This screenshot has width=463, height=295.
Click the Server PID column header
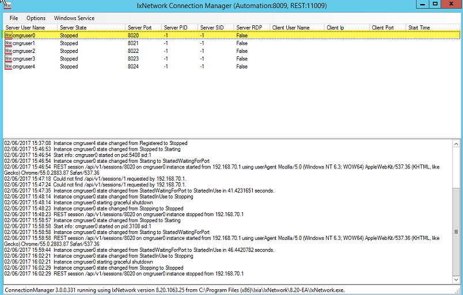176,28
